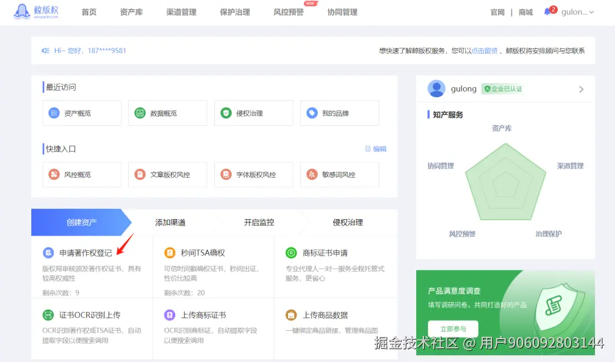Open 我的品牌 via its brand icon

click(x=312, y=113)
